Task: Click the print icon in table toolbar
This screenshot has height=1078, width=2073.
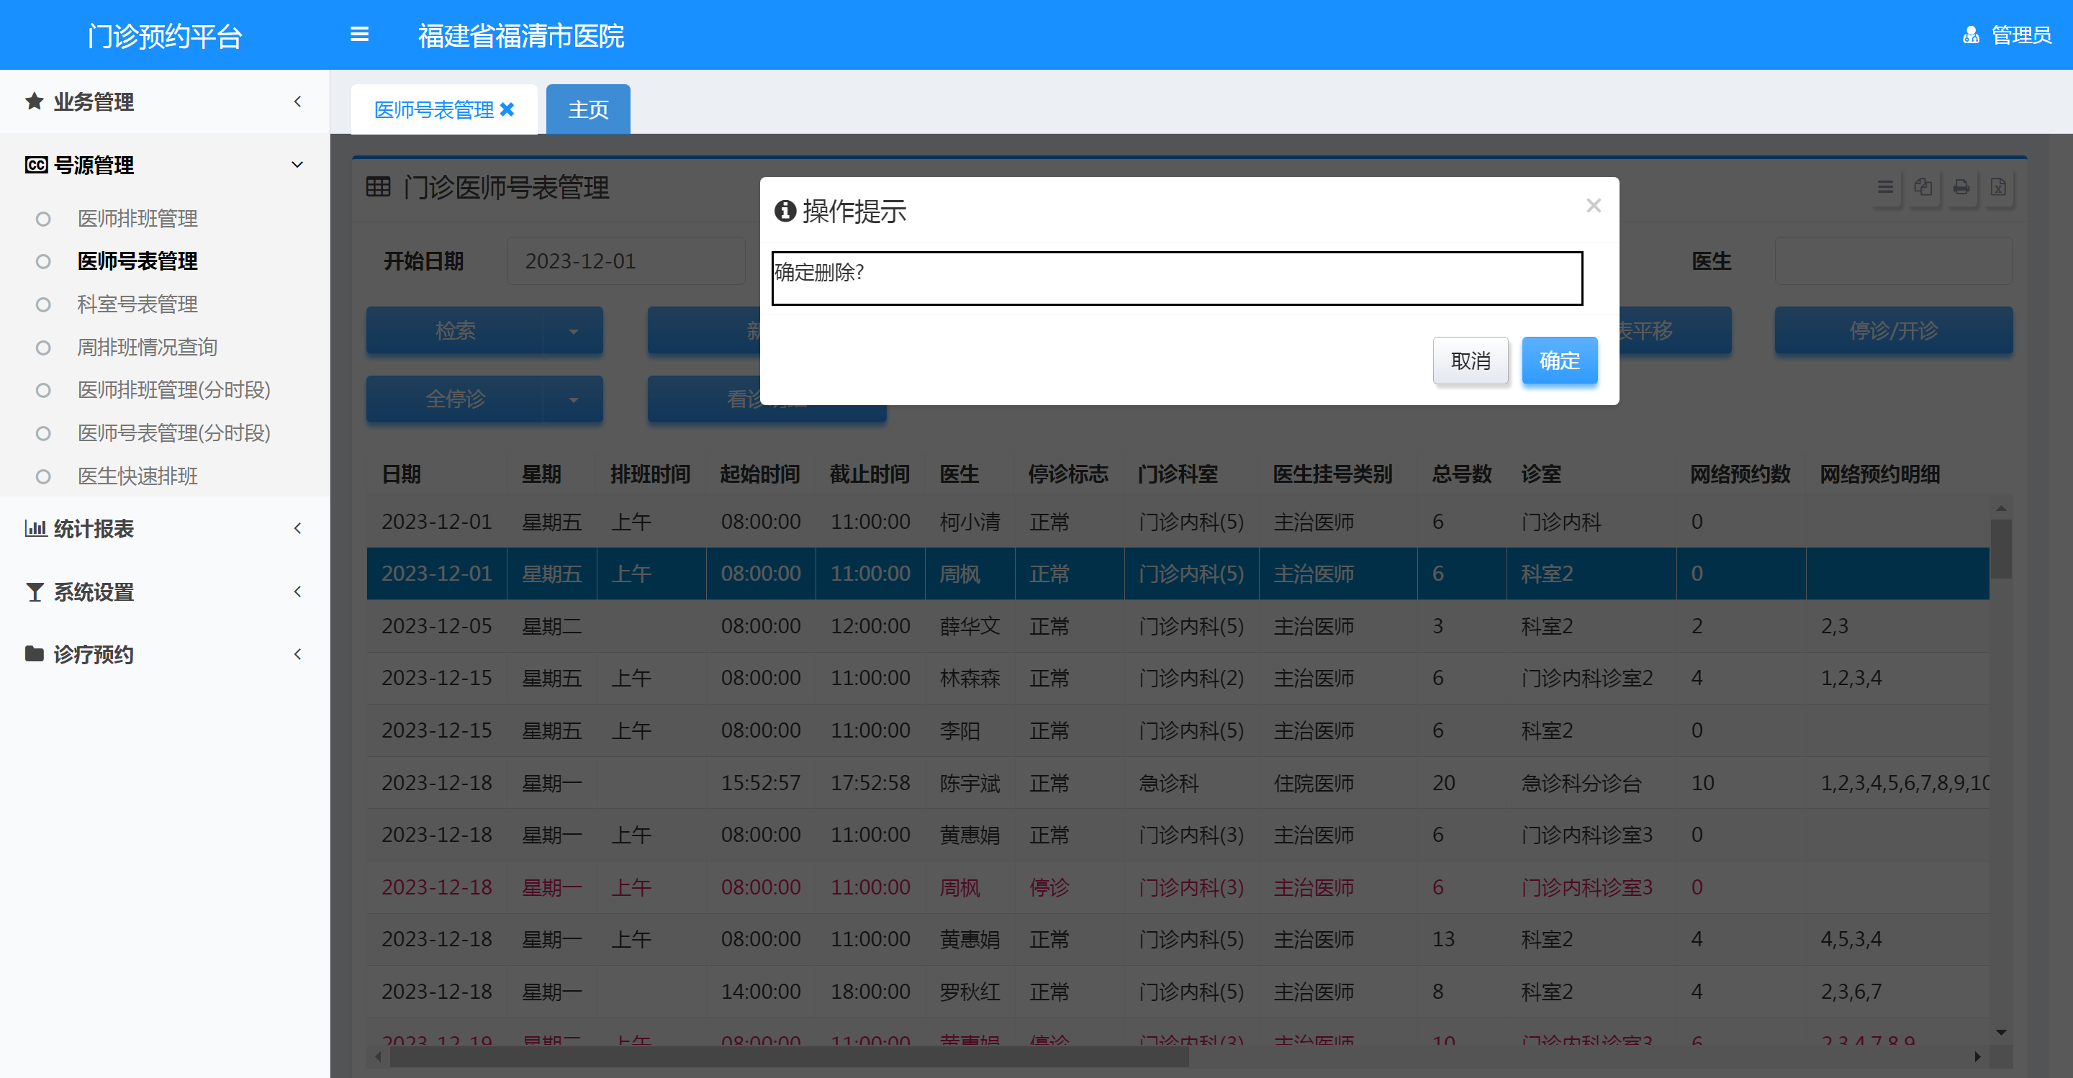Action: [x=1961, y=187]
